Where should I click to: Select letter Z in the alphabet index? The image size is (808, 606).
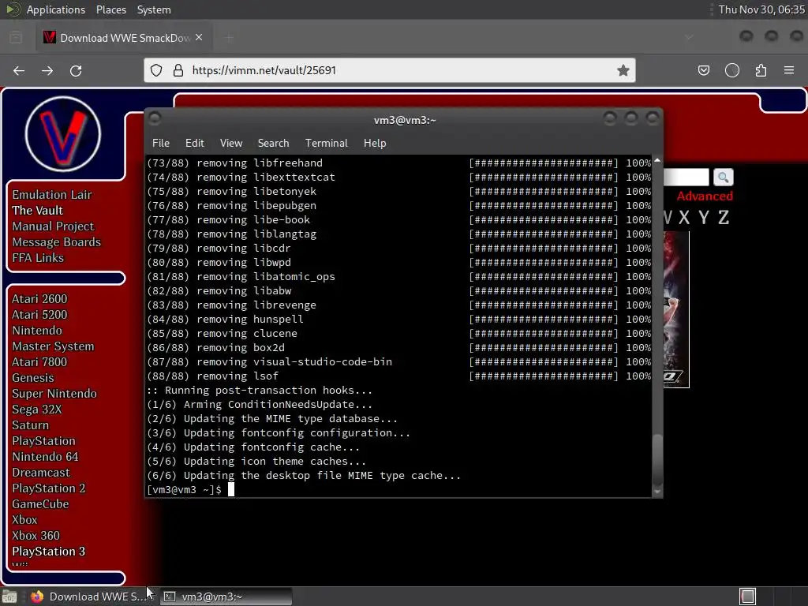[x=724, y=218]
